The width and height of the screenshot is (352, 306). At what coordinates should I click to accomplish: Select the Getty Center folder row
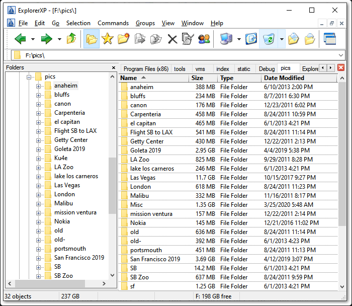click(228, 141)
